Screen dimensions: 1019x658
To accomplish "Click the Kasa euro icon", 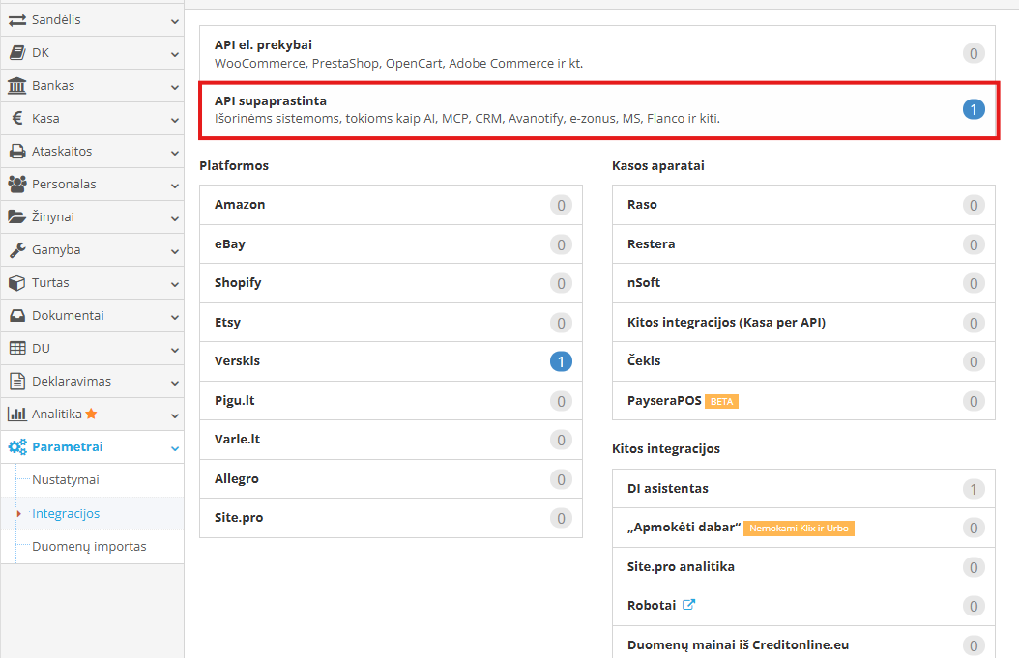I will tap(18, 118).
